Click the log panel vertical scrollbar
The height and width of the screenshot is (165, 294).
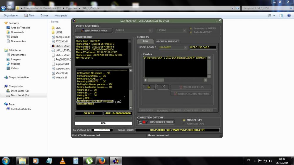131,89
